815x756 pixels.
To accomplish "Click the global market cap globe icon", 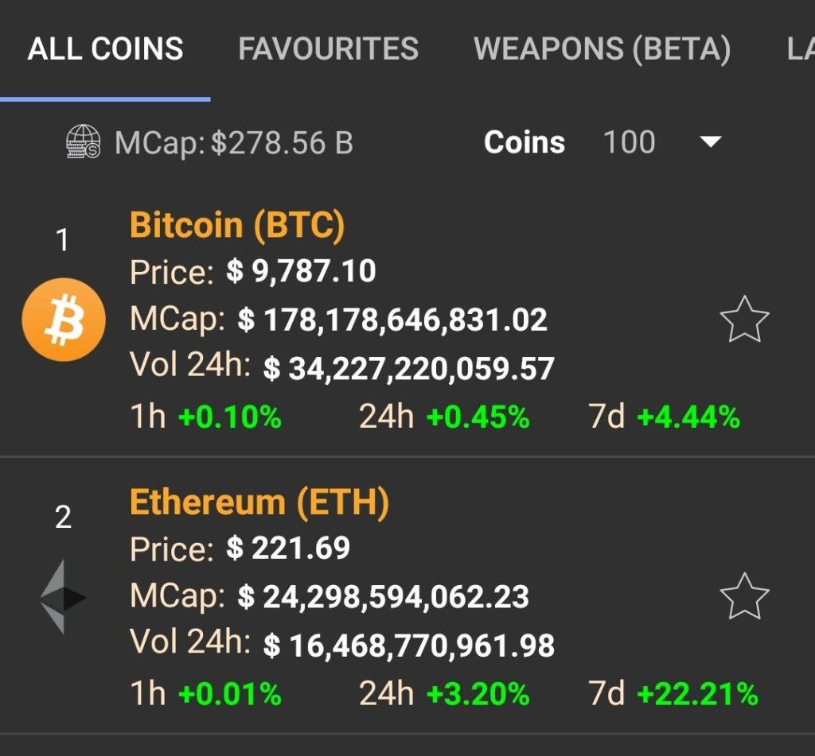I will pyautogui.click(x=84, y=143).
